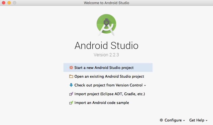
Task: Expand the Configure dropdown arrow
Action: (x=184, y=121)
